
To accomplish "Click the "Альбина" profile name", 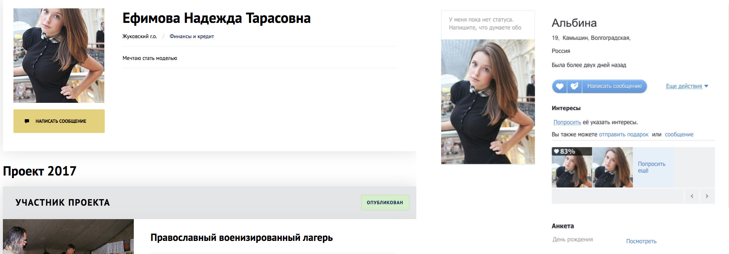I will [574, 23].
